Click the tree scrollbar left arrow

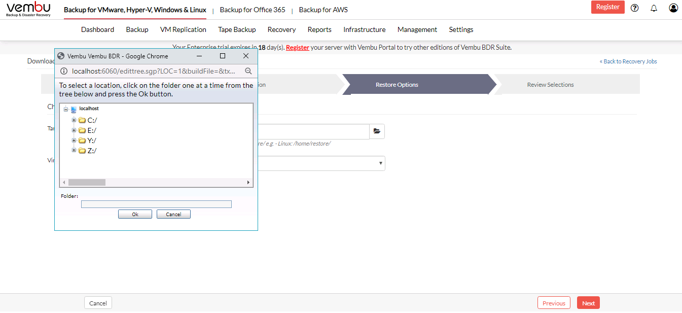coord(64,182)
